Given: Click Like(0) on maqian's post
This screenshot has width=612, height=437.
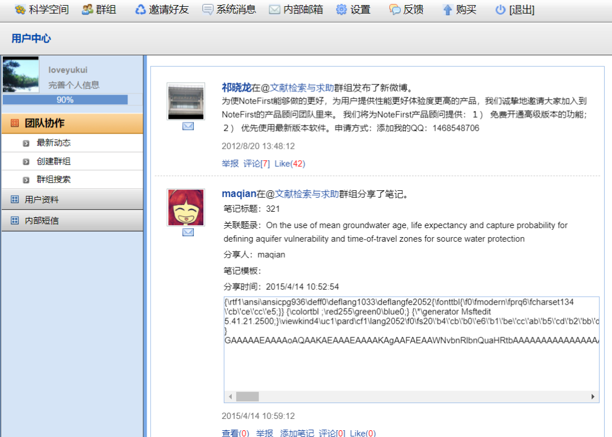Looking at the screenshot, I should coord(363,432).
